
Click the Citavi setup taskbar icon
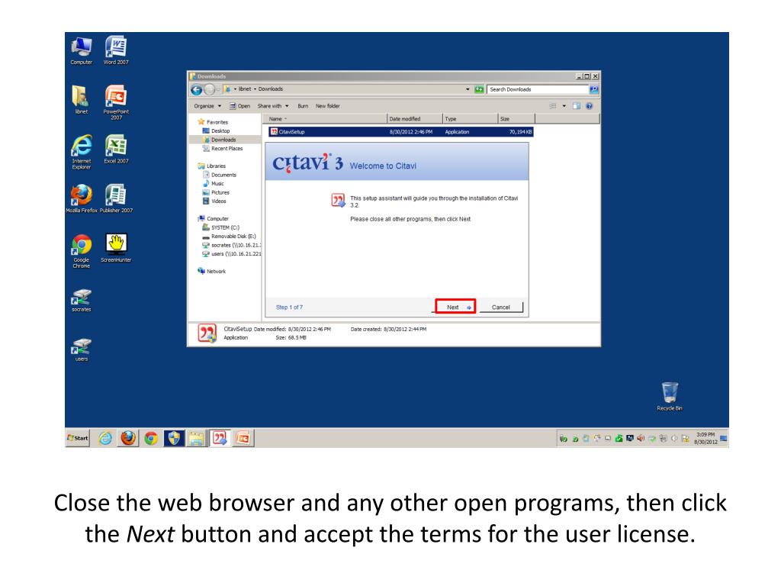point(220,438)
